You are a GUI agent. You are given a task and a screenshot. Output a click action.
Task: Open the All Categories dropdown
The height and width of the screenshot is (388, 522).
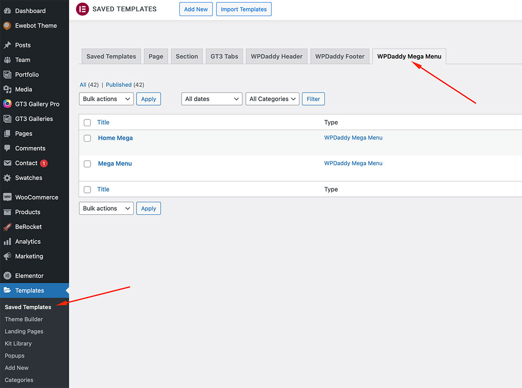pos(272,99)
